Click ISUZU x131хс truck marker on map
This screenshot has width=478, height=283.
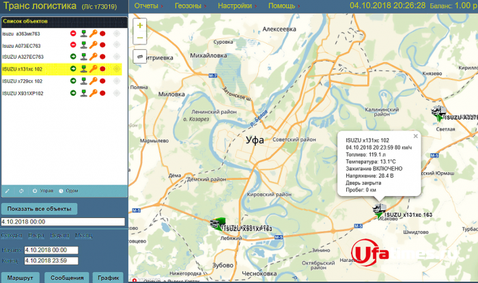tap(379, 211)
